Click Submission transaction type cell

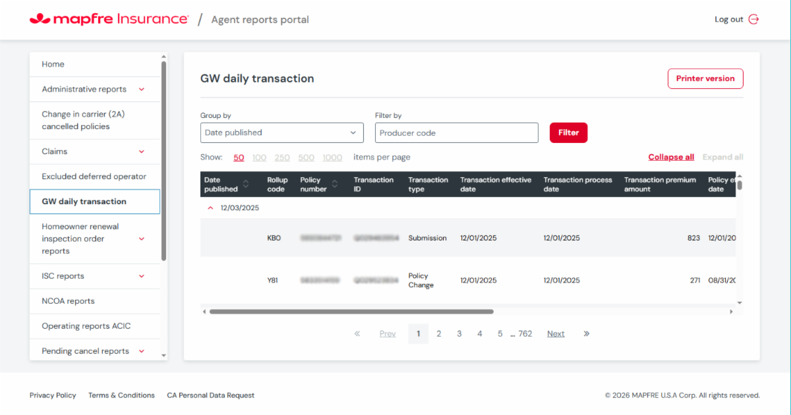[x=427, y=238]
